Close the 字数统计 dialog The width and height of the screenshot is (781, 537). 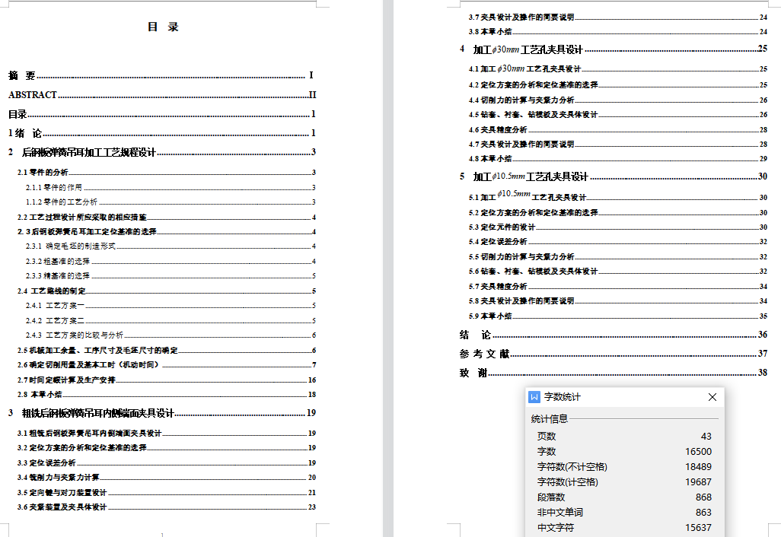pyautogui.click(x=712, y=396)
